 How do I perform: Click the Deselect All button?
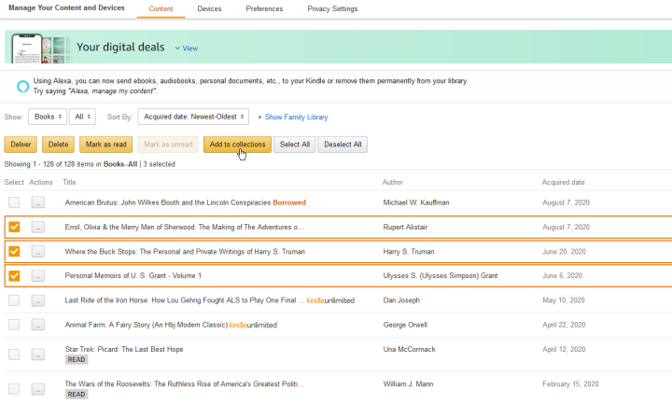pos(343,145)
